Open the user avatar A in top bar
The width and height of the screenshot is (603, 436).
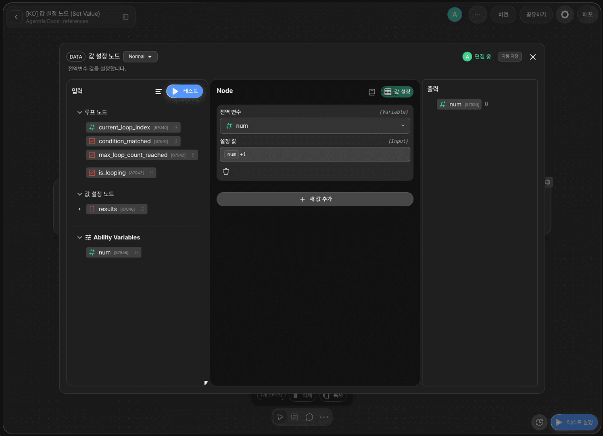click(455, 15)
